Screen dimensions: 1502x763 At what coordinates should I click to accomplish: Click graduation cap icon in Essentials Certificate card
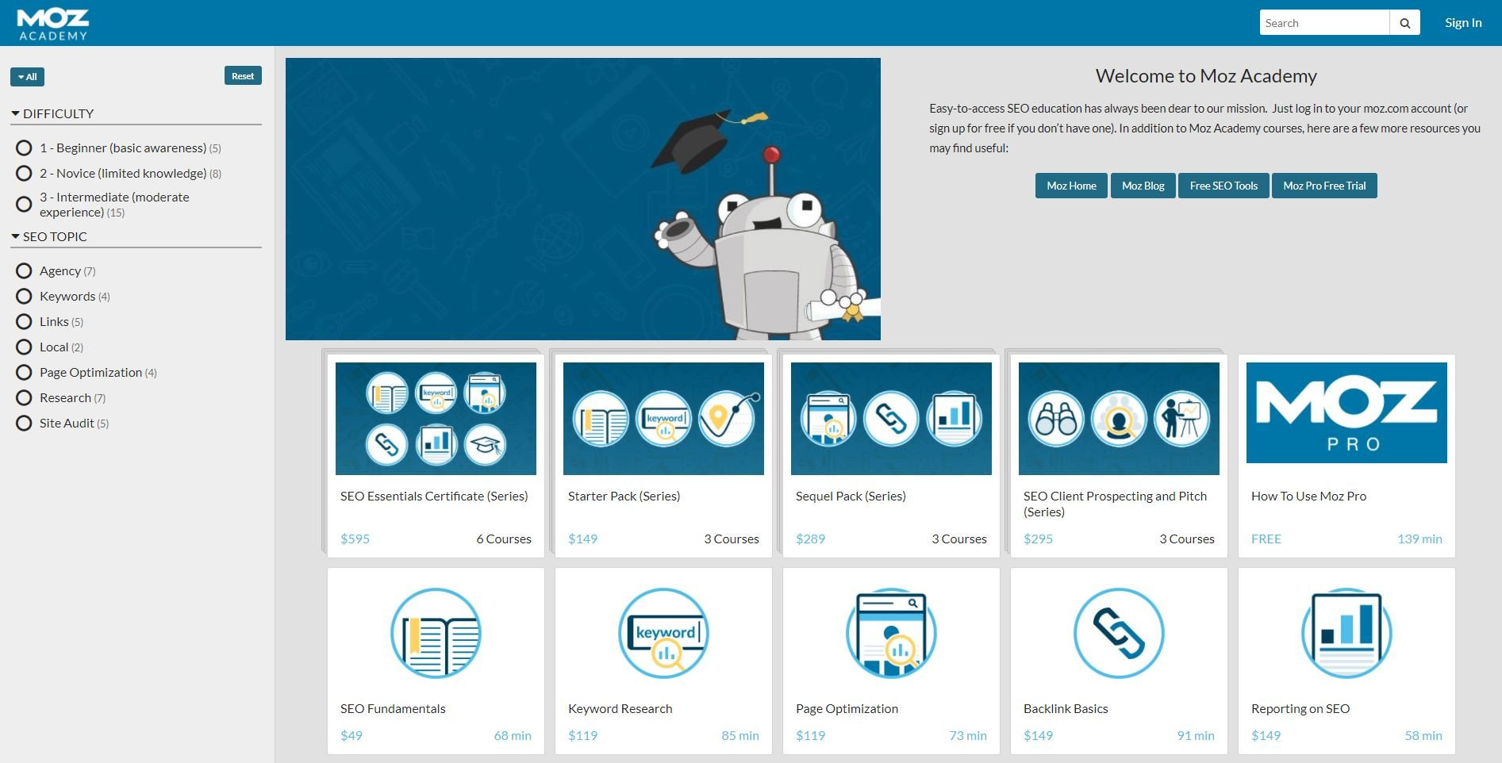click(485, 445)
